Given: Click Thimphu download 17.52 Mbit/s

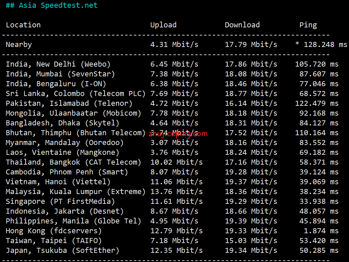Looking at the screenshot, I should coord(251,133).
